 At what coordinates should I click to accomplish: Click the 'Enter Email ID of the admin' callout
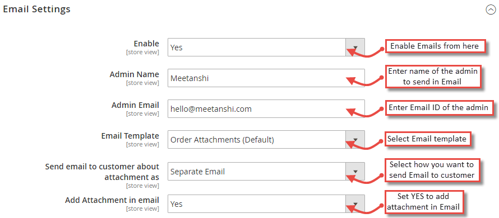click(438, 107)
